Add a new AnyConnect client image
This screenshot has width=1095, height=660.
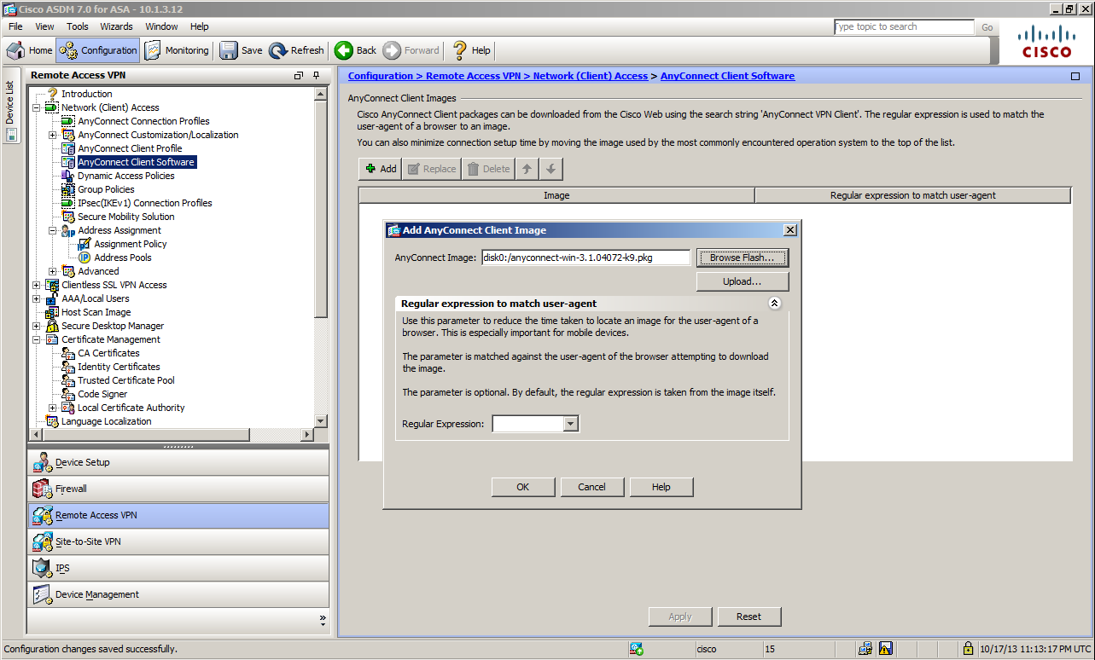[x=381, y=169]
